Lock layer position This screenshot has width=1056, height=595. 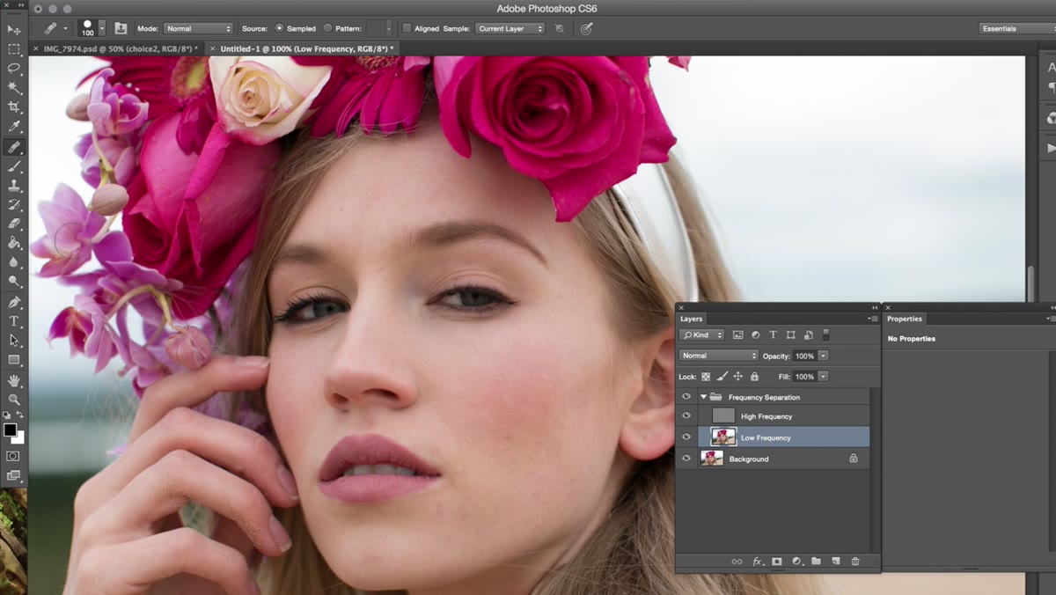click(737, 377)
